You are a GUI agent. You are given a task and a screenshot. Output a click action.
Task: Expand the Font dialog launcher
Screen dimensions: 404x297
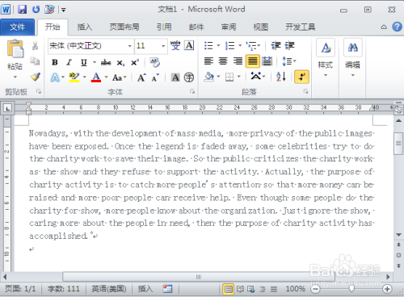tap(192, 91)
